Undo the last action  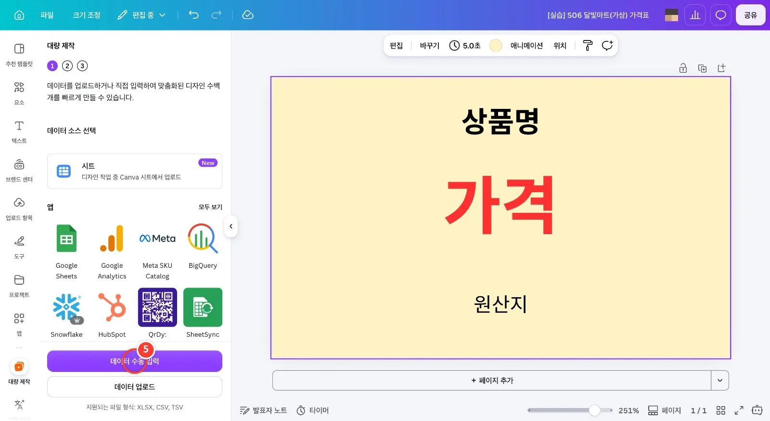pyautogui.click(x=193, y=15)
